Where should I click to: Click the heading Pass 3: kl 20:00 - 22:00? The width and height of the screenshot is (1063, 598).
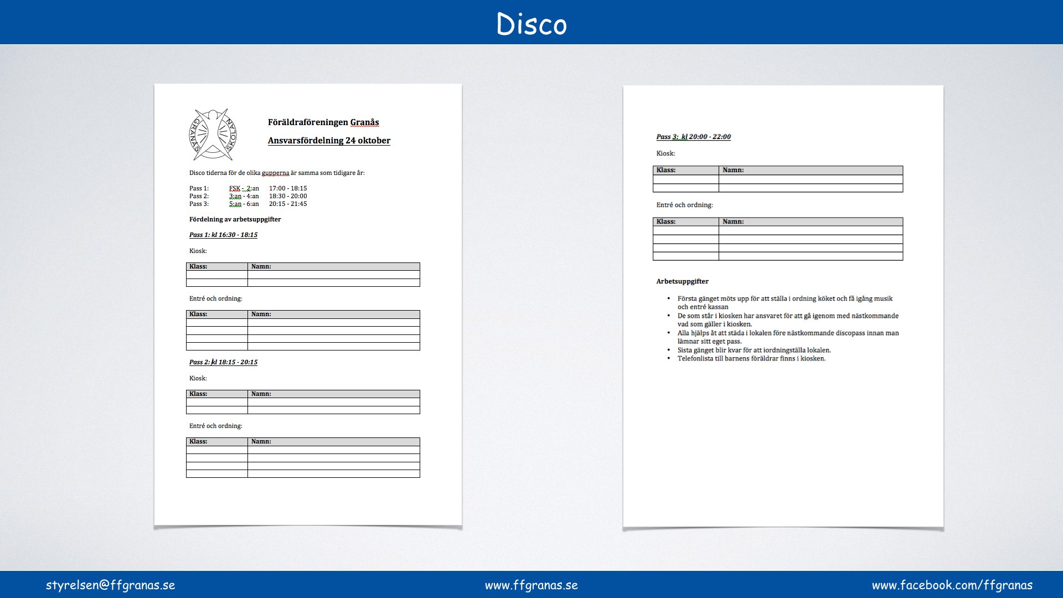coord(693,137)
